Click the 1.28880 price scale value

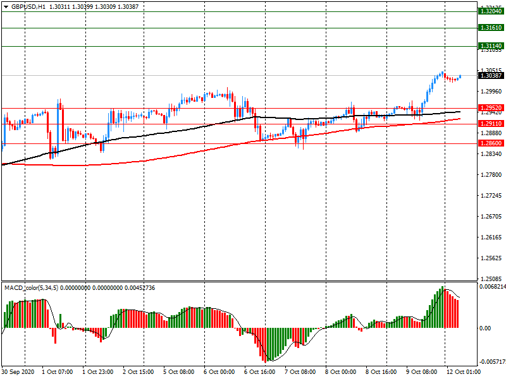pyautogui.click(x=491, y=133)
